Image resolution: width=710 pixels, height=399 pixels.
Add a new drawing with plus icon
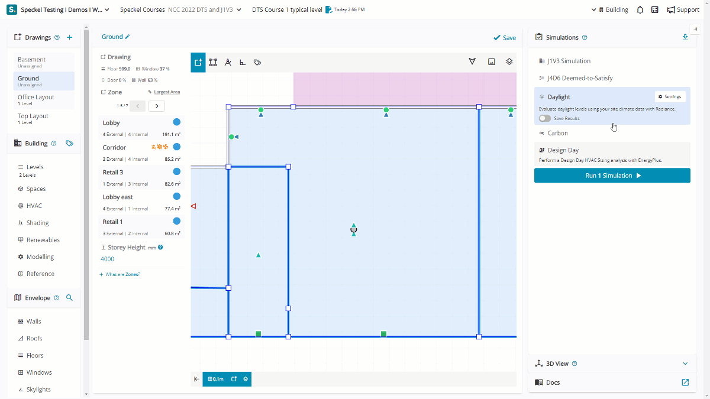point(69,37)
